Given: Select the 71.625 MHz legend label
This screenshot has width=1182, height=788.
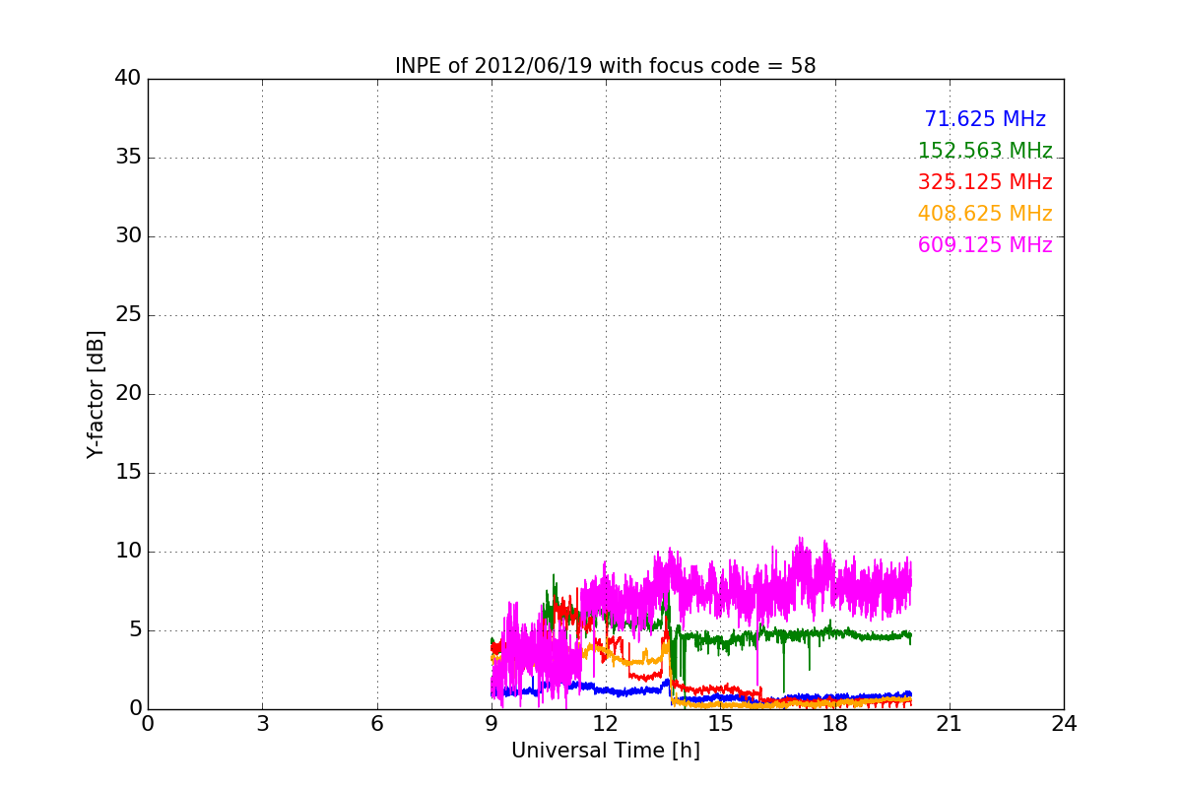Looking at the screenshot, I should pyautogui.click(x=985, y=119).
